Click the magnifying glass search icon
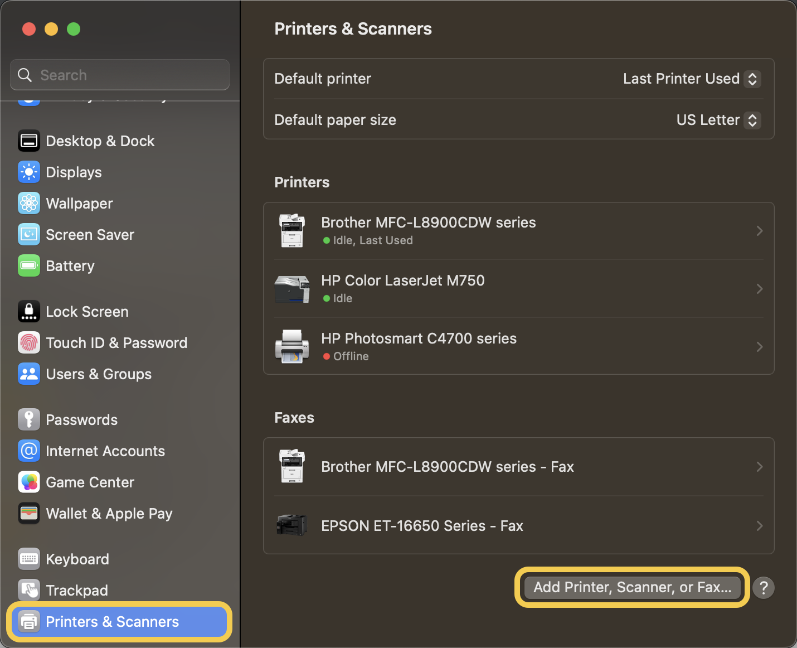Screen dimensions: 797x648 click(25, 75)
